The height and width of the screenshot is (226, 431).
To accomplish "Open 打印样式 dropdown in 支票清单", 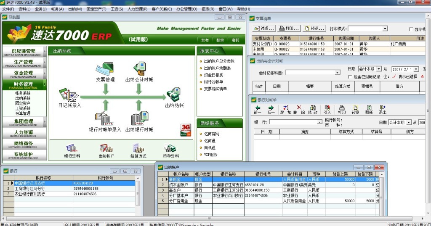I will tap(385, 29).
